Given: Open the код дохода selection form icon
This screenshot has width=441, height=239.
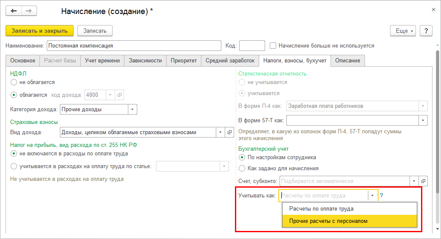Looking at the screenshot, I should pyautogui.click(x=119, y=95).
